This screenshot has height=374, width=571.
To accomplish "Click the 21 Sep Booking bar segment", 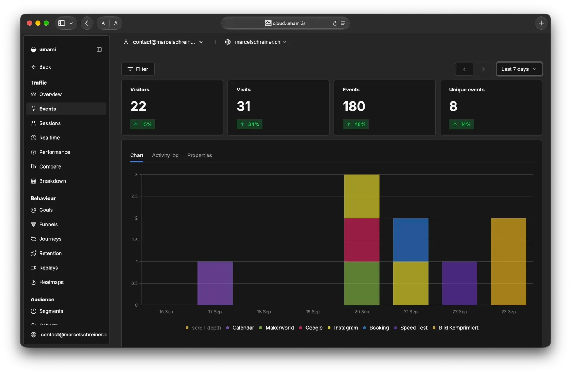I will pyautogui.click(x=410, y=240).
